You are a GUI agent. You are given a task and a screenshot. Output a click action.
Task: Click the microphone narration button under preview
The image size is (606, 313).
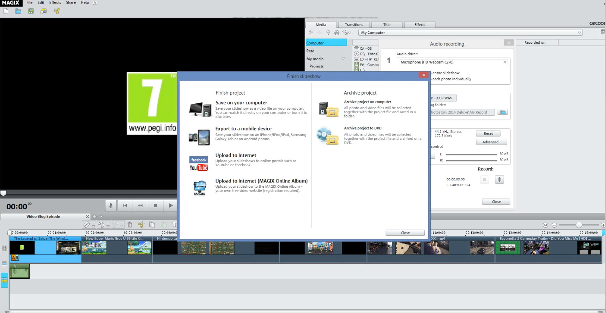point(111,205)
